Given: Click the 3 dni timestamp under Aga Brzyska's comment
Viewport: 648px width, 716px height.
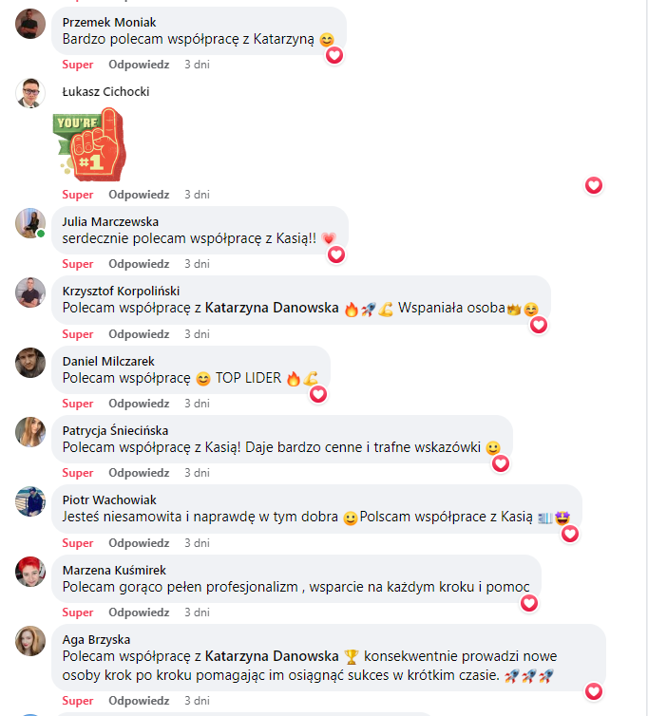Looking at the screenshot, I should [x=197, y=701].
